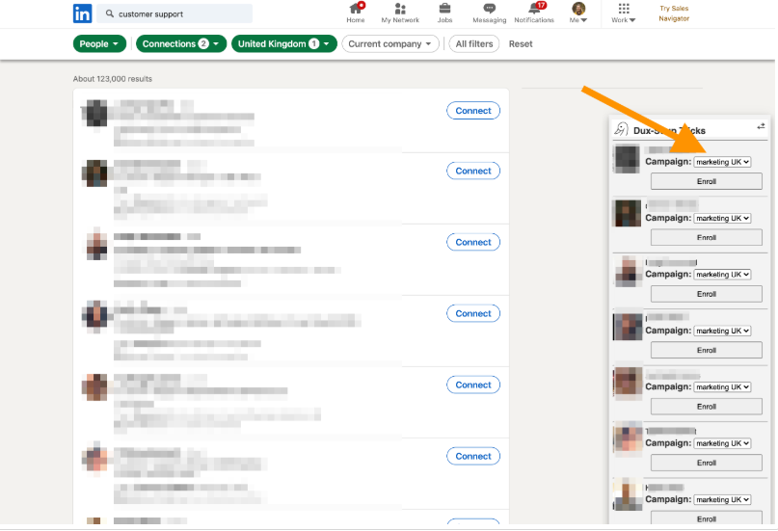Viewport: 778px width, 531px height.
Task: Open Campaign dropdown for fourth Dux-Soup profile
Action: point(722,331)
